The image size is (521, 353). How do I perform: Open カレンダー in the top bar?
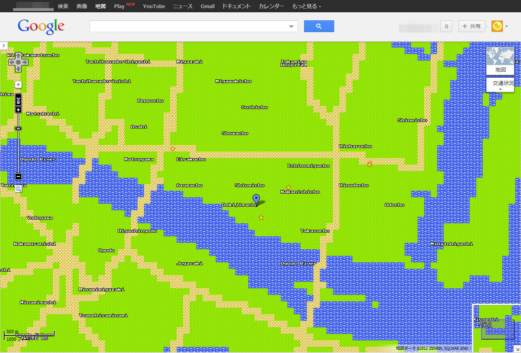(x=271, y=6)
